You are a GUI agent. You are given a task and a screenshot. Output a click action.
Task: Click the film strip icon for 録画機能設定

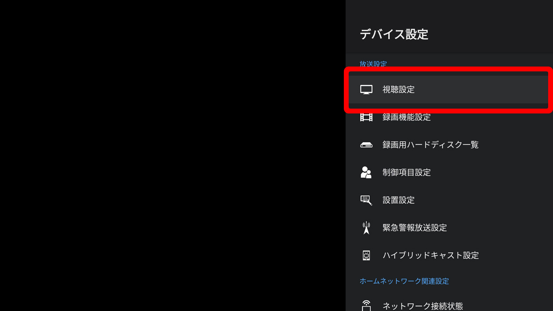(x=366, y=117)
